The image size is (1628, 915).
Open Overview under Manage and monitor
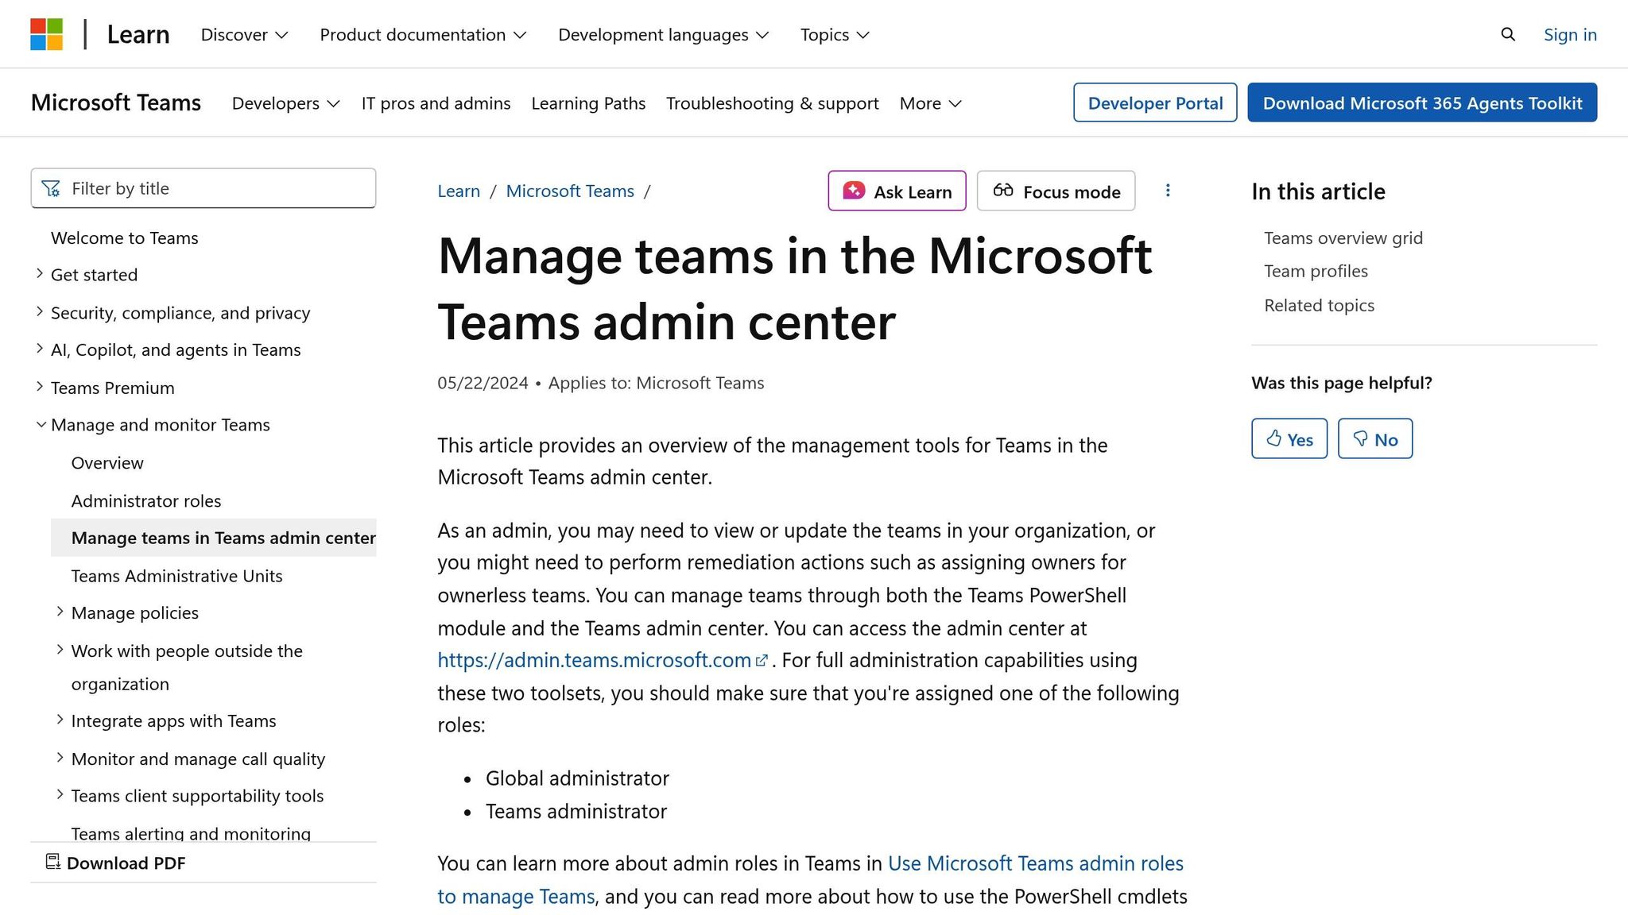coord(107,463)
